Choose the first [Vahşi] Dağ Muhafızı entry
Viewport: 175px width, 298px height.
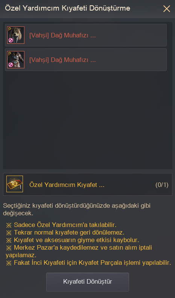[x=86, y=35]
